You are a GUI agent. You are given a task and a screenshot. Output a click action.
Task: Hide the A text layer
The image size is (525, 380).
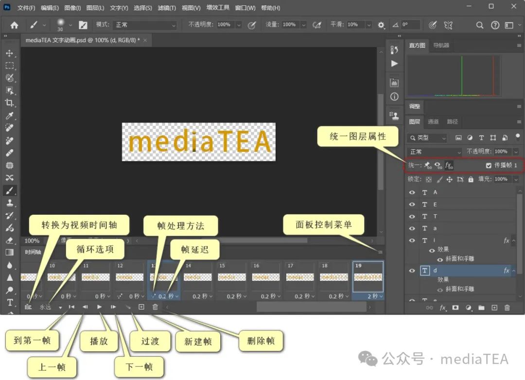tap(412, 192)
